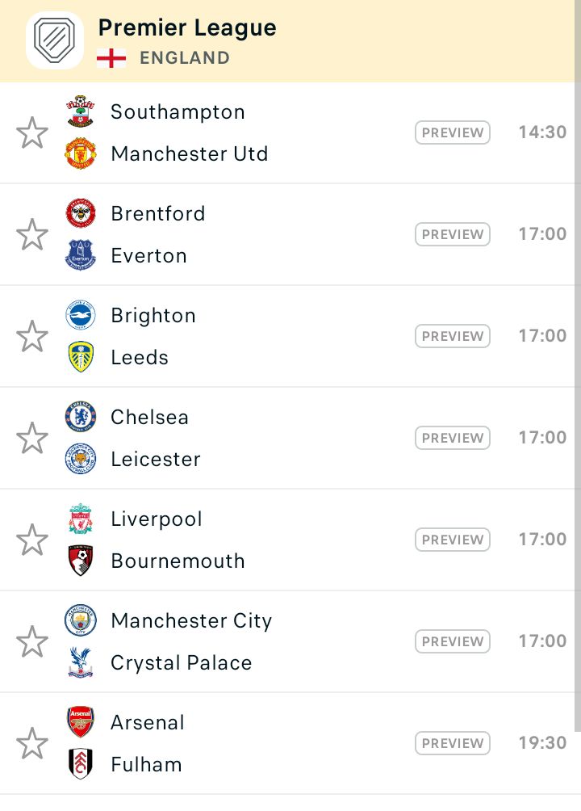Open preview for Manchester City vs Crystal Palace
The height and width of the screenshot is (811, 581).
point(452,641)
